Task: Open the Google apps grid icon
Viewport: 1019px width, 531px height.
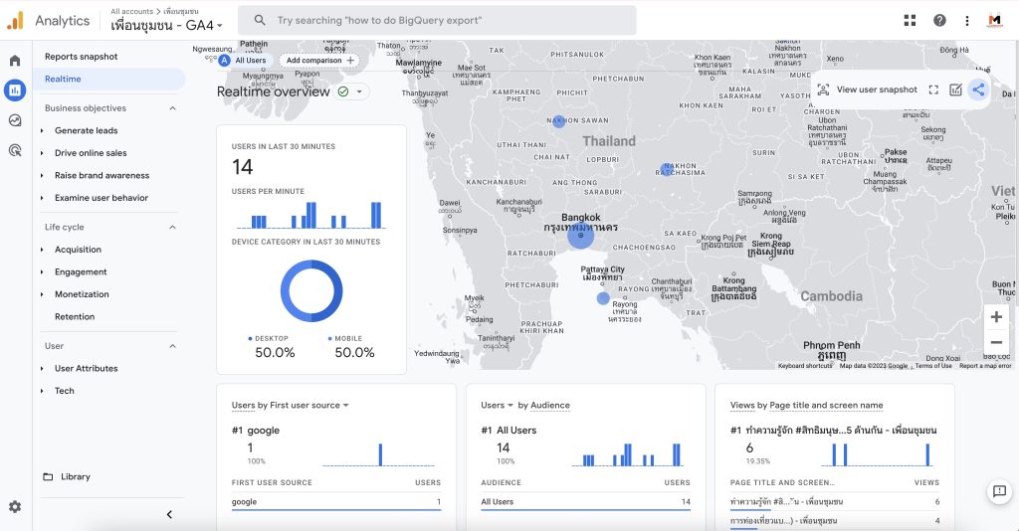Action: 910,21
